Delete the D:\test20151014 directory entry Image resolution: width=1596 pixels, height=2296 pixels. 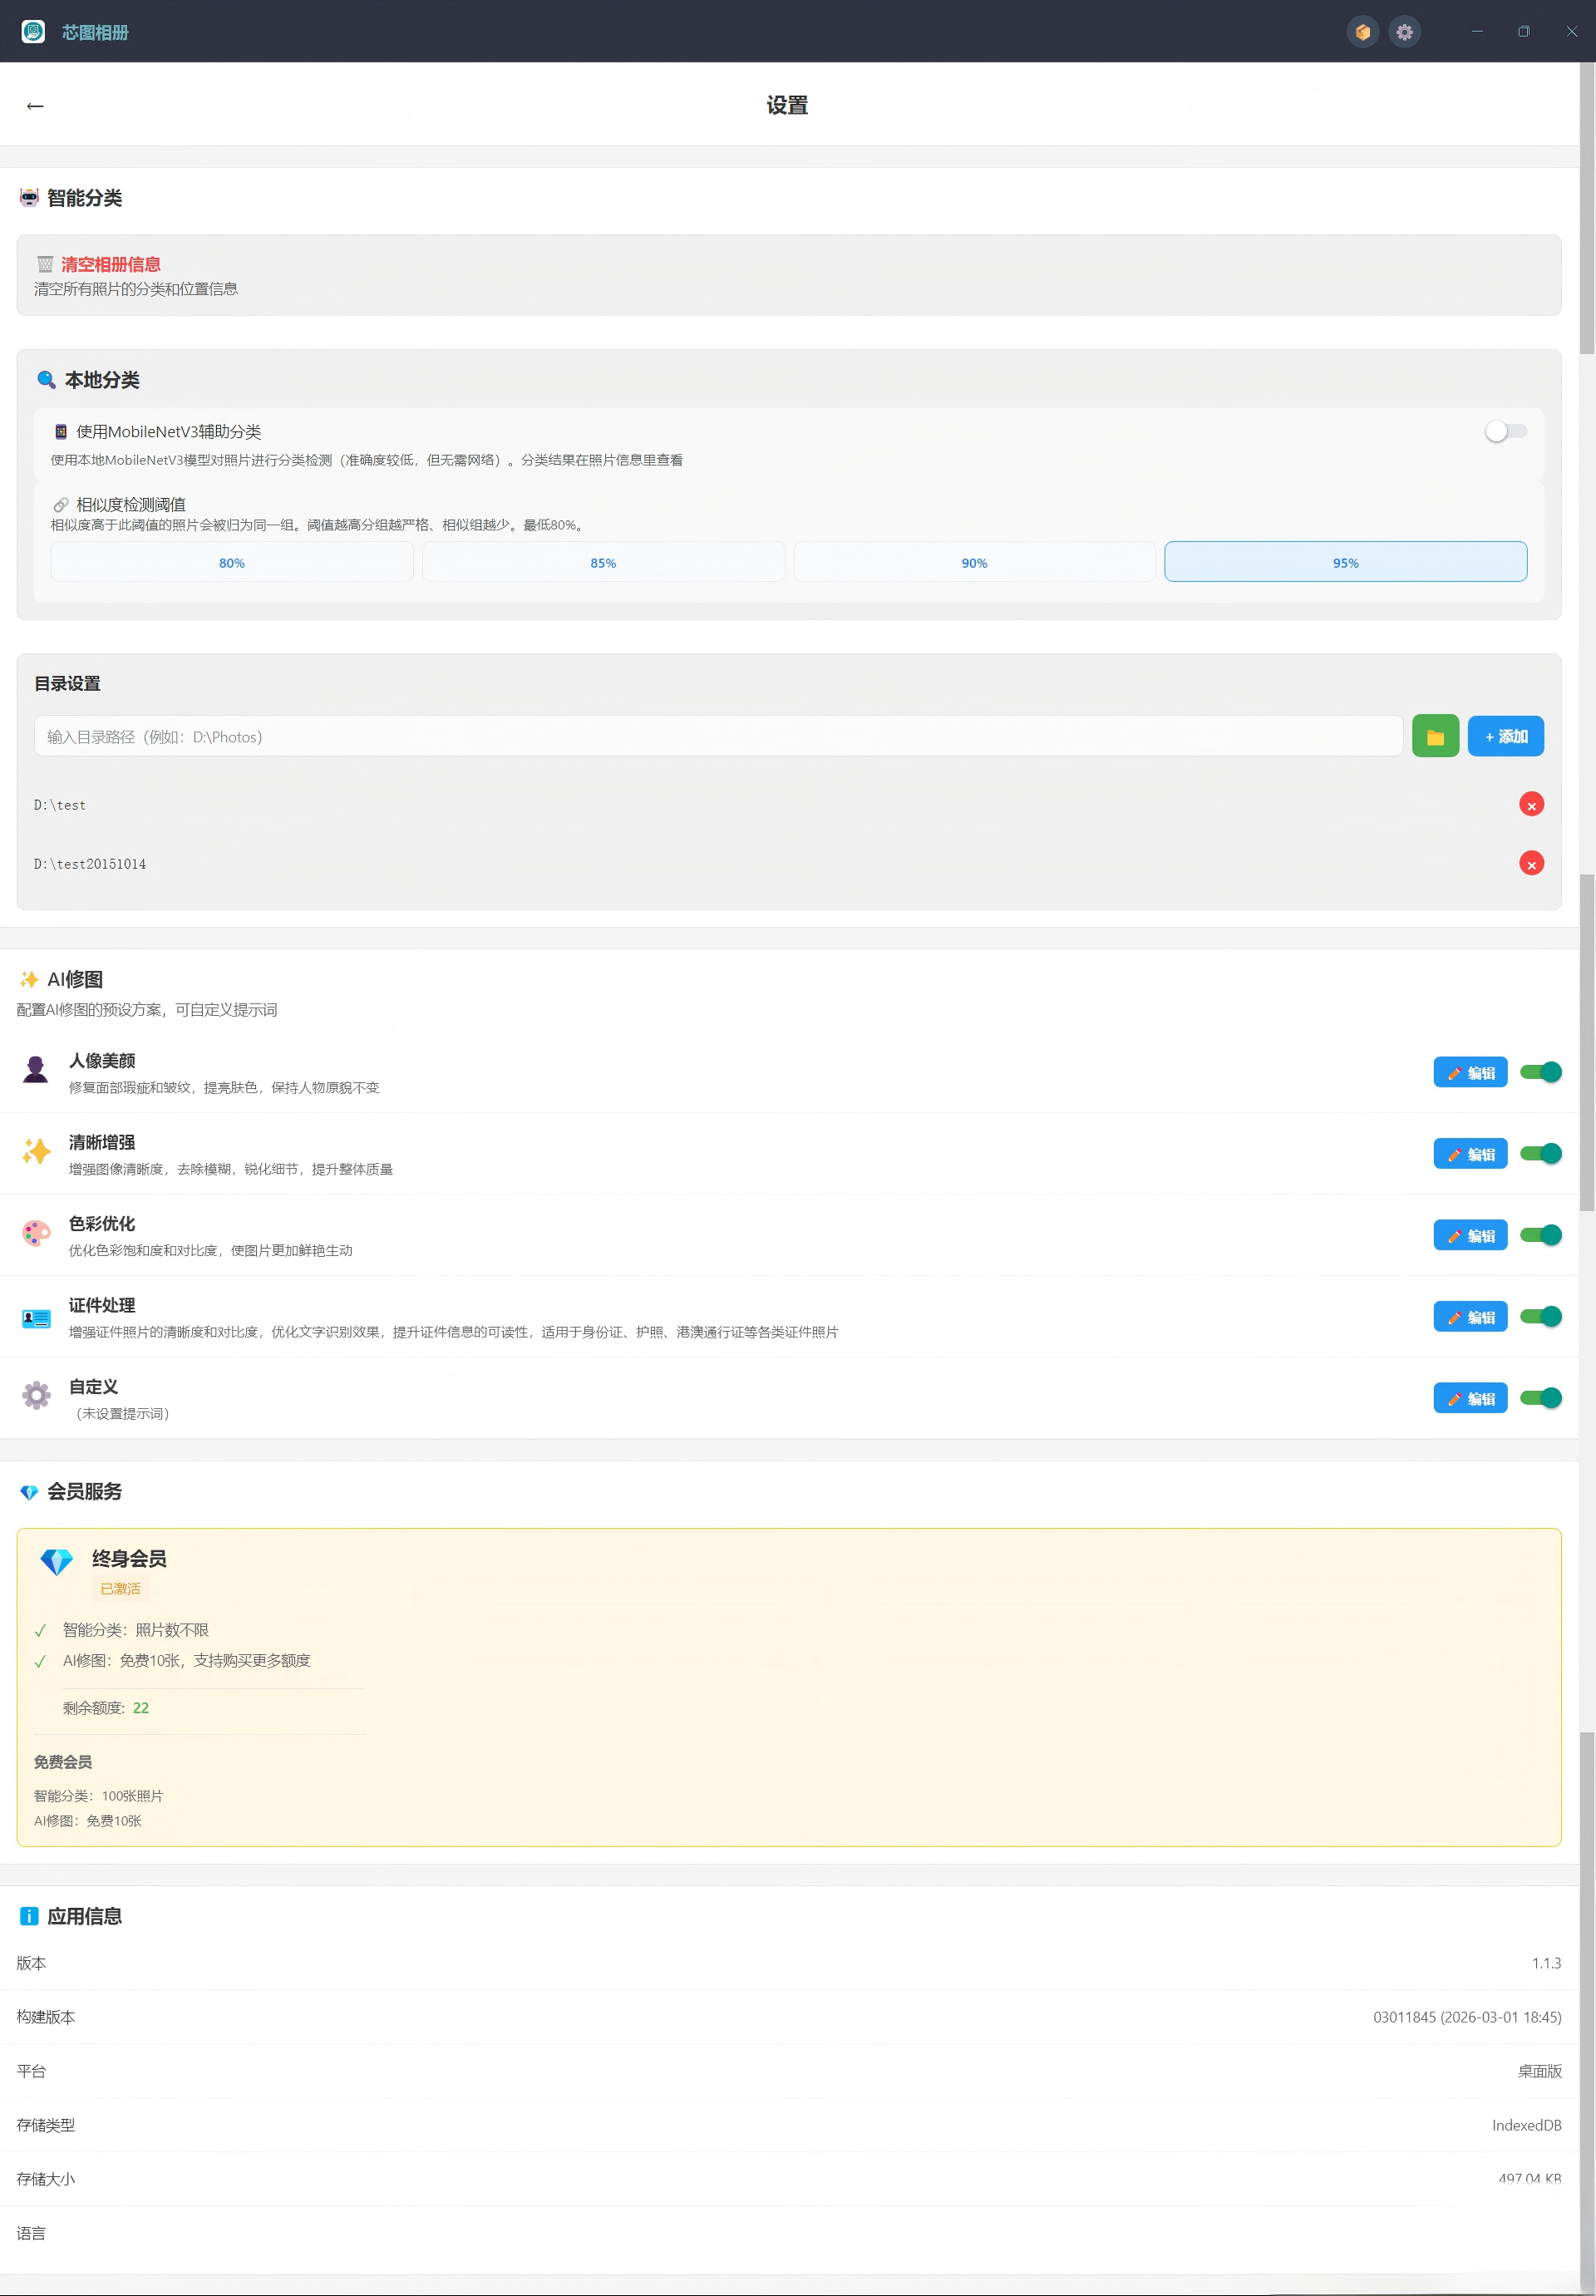click(1530, 864)
